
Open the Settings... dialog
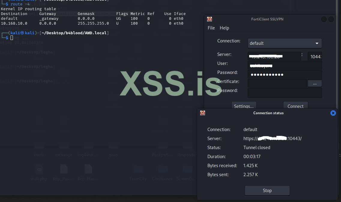coord(244,106)
